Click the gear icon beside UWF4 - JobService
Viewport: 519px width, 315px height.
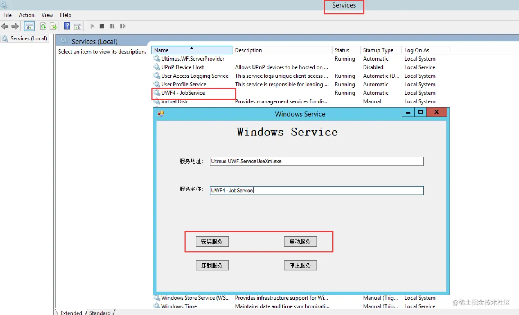157,93
